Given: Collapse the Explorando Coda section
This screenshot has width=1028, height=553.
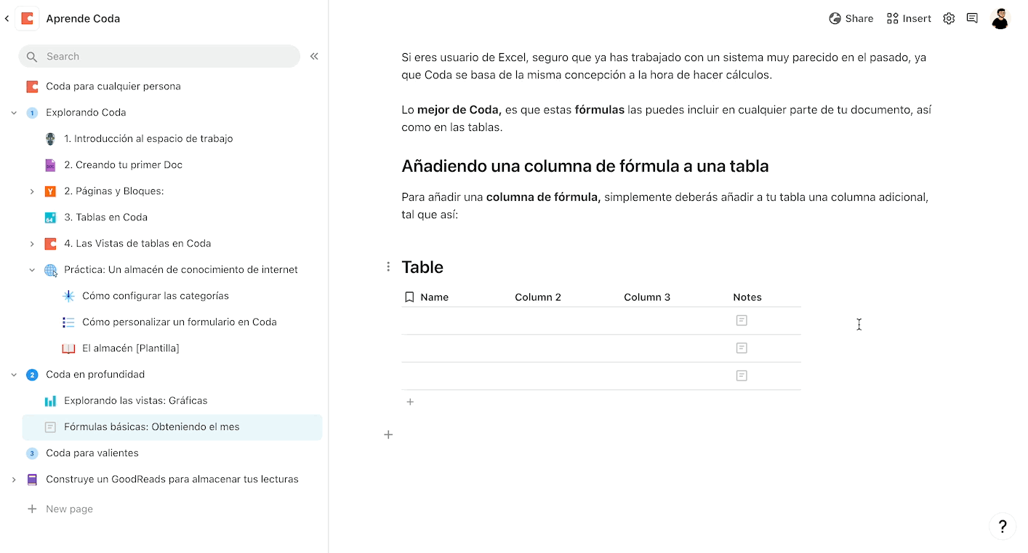Looking at the screenshot, I should click(x=14, y=113).
